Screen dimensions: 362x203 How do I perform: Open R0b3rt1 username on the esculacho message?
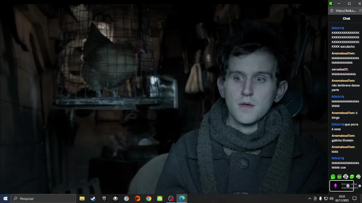tap(337, 28)
